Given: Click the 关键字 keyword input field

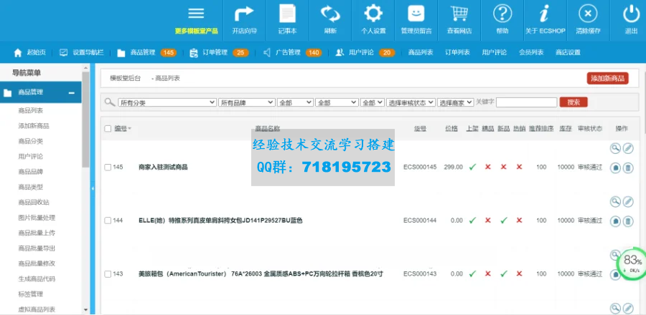Looking at the screenshot, I should (526, 103).
